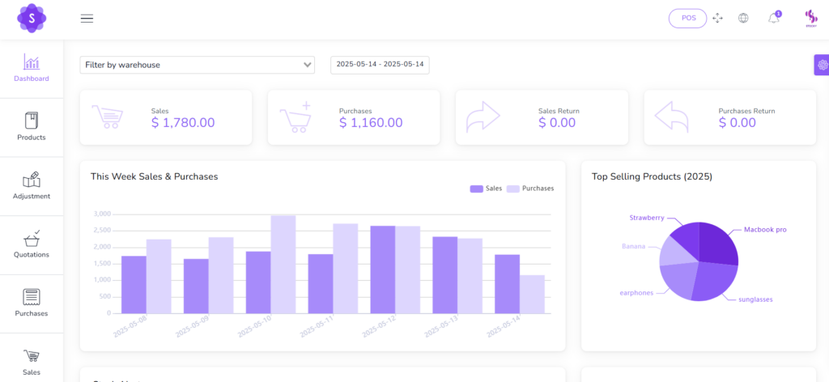
Task: Click the Strawberry pie label
Action: [x=647, y=217]
